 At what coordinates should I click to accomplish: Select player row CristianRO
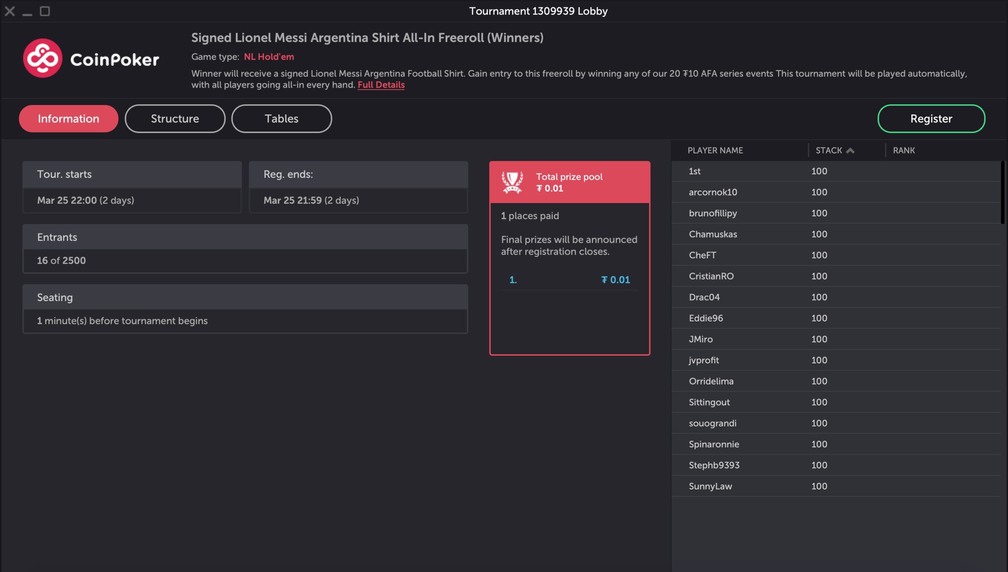coord(836,276)
